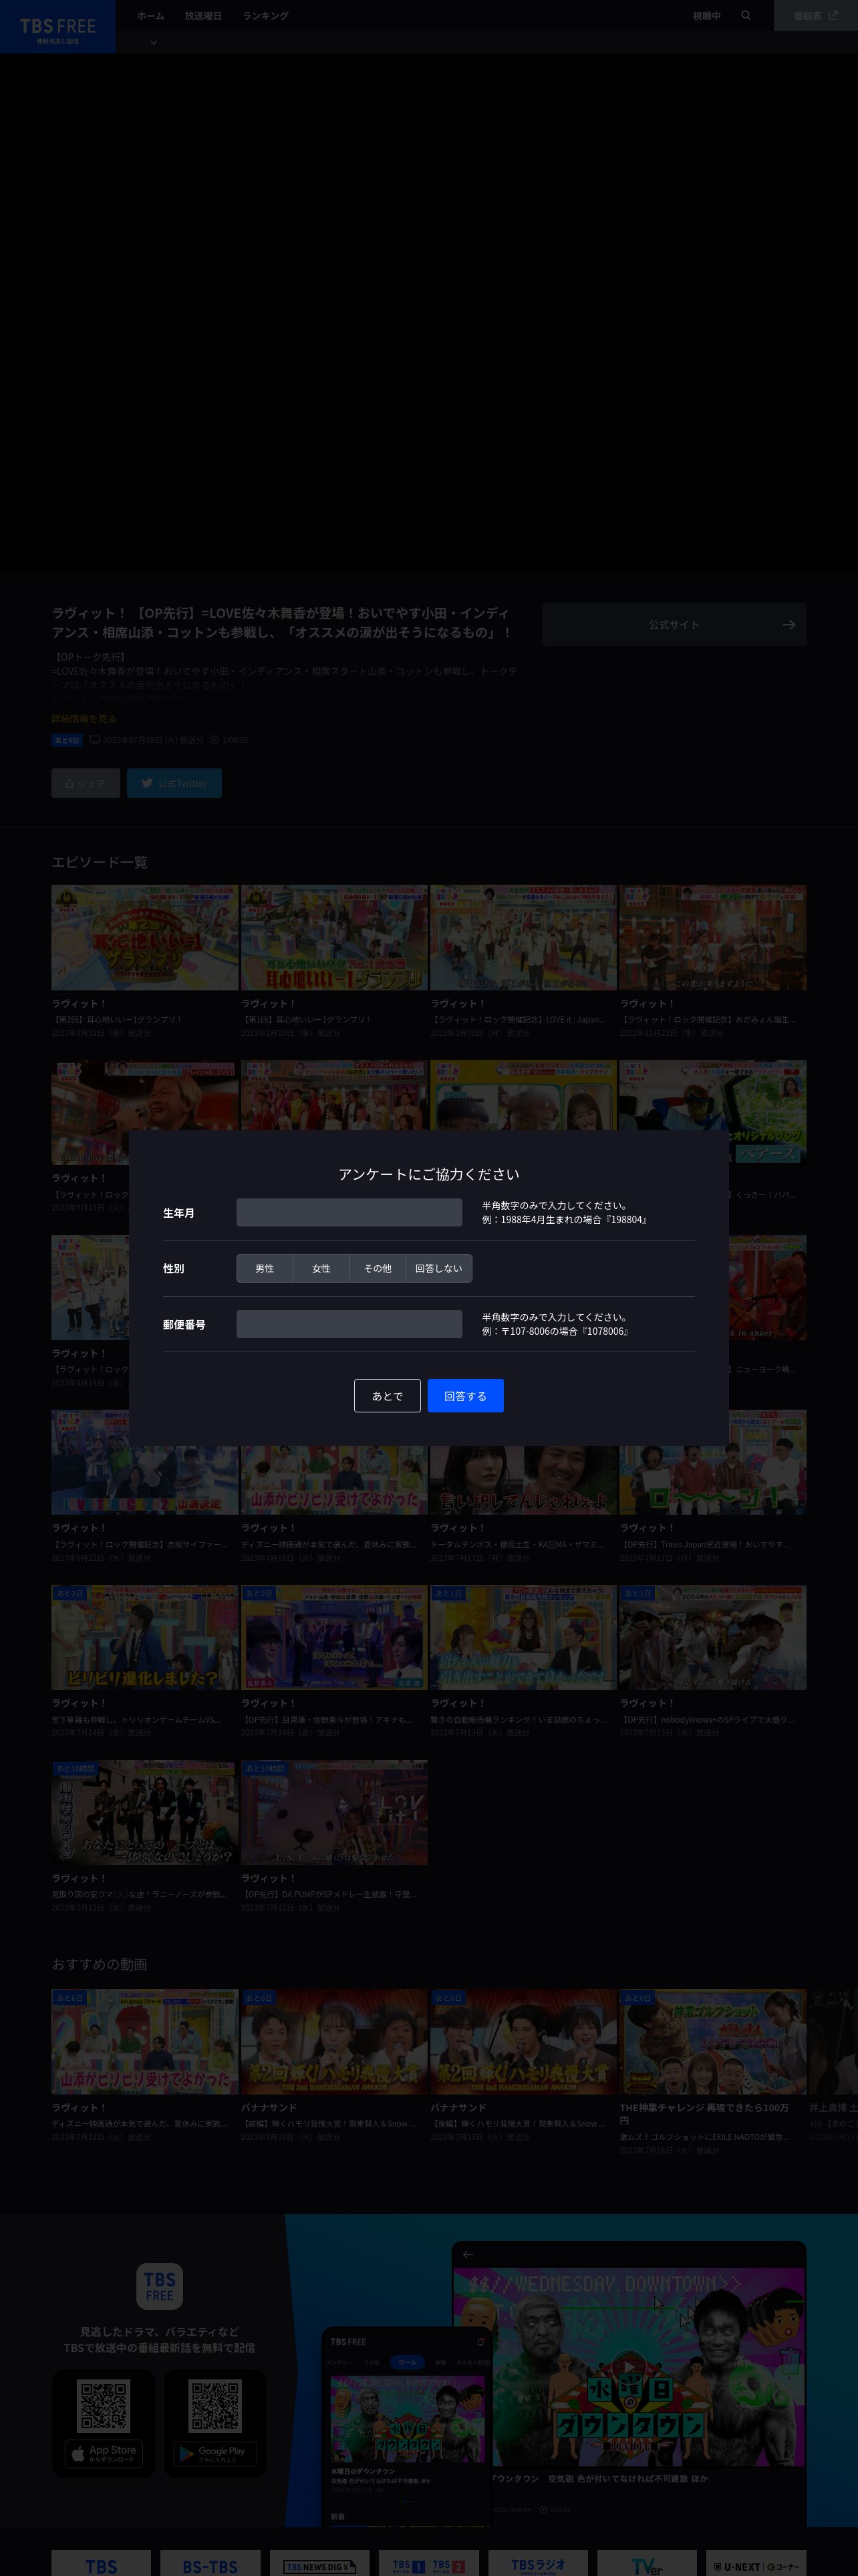Select 男性 gender option

(265, 1268)
